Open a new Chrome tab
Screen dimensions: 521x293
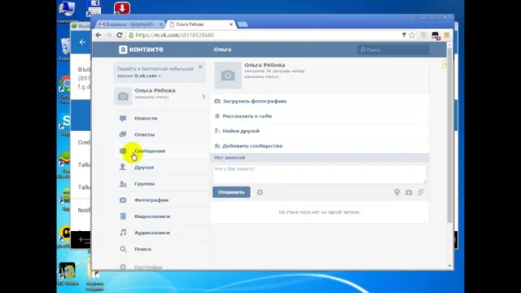pos(243,24)
